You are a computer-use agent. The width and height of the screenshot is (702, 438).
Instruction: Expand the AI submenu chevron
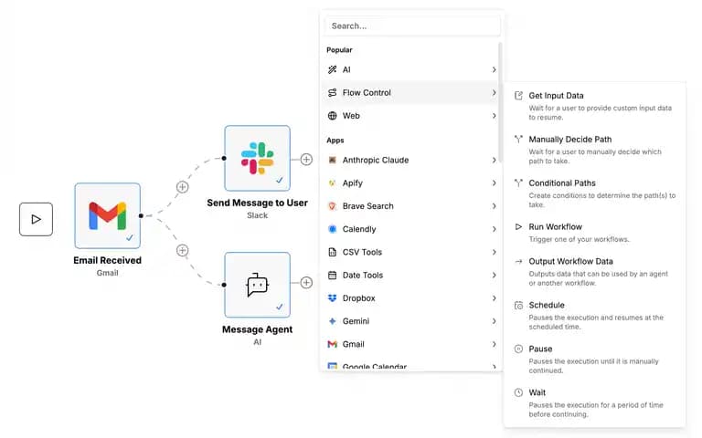pyautogui.click(x=494, y=69)
